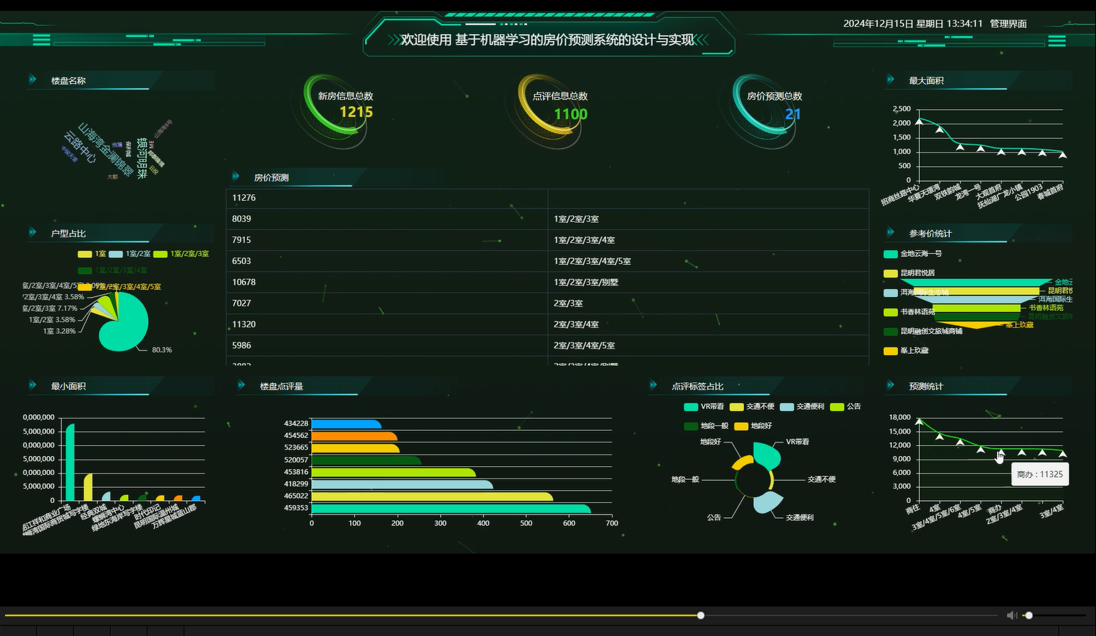Expand the 户型占比 panel chevron
Image resolution: width=1096 pixels, height=636 pixels.
(33, 233)
